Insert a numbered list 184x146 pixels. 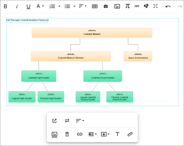pyautogui.click(x=52, y=6)
